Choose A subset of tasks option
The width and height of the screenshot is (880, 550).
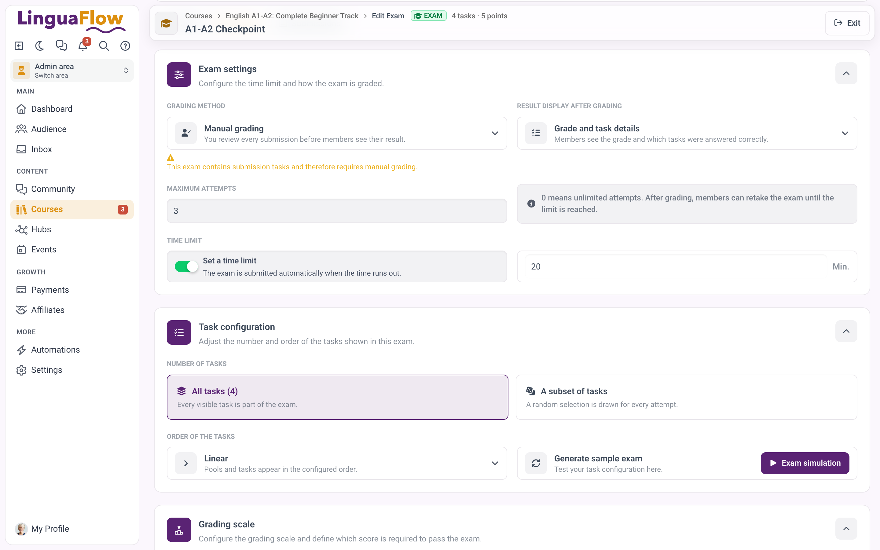pyautogui.click(x=687, y=397)
